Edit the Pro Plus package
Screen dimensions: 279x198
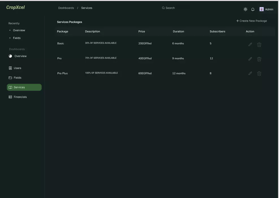(250, 73)
